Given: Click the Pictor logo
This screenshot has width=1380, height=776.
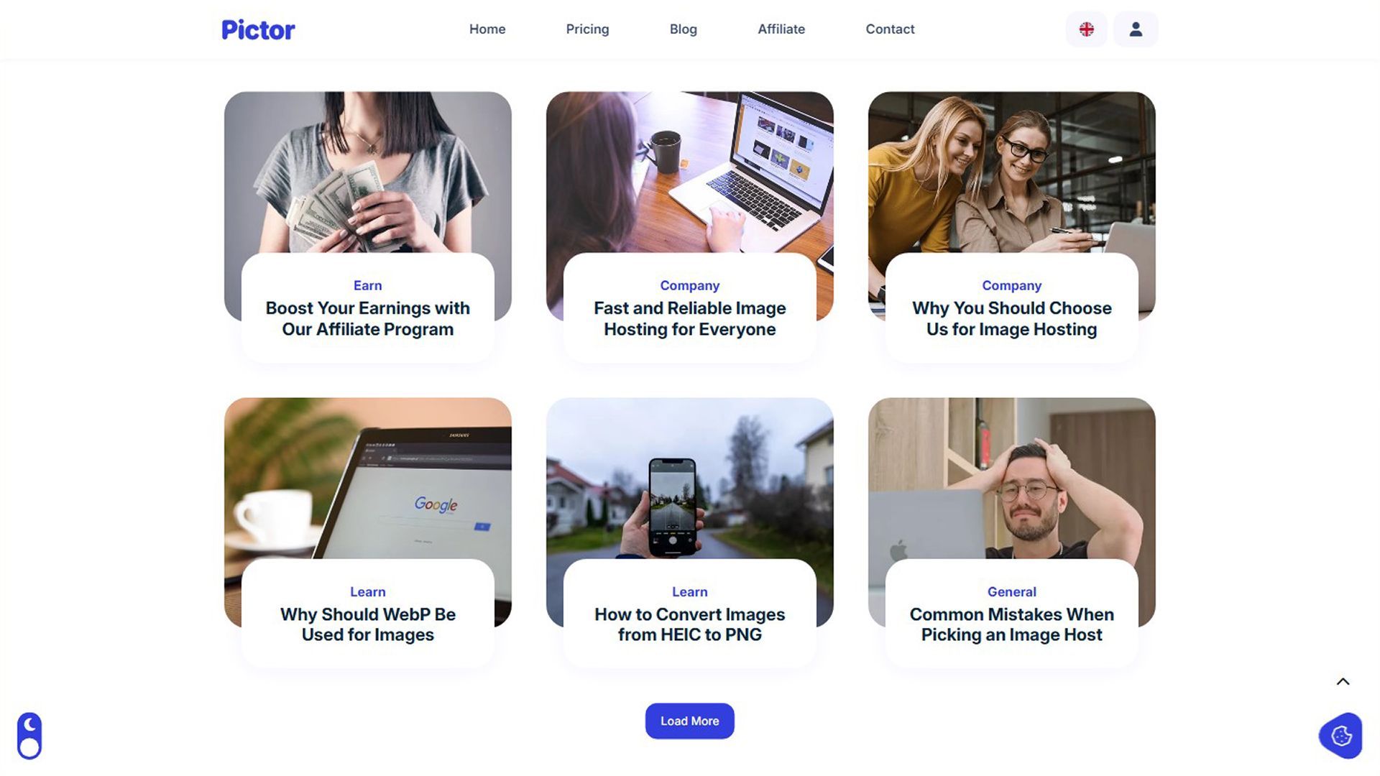Looking at the screenshot, I should click(258, 29).
